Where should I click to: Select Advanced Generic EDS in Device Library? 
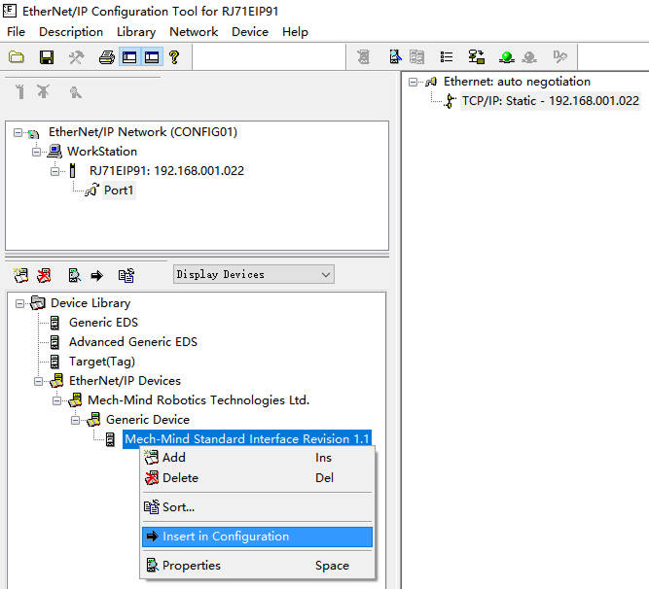tap(132, 342)
